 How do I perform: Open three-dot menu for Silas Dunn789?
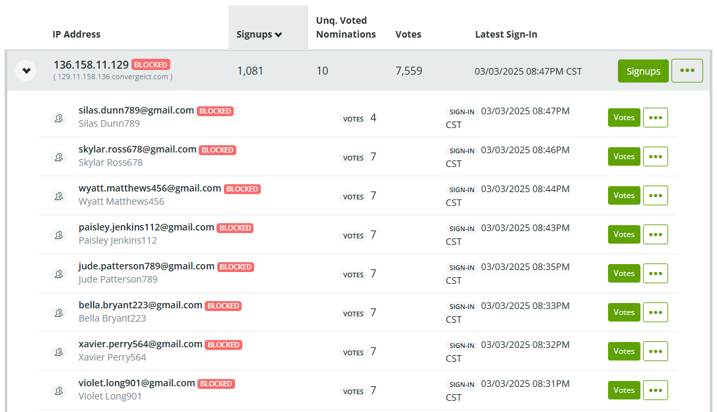(x=655, y=118)
